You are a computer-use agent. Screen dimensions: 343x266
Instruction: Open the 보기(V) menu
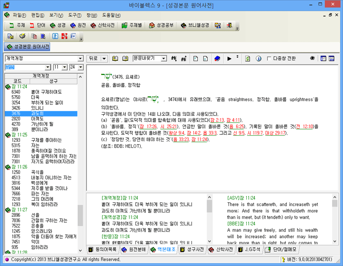click(x=56, y=15)
